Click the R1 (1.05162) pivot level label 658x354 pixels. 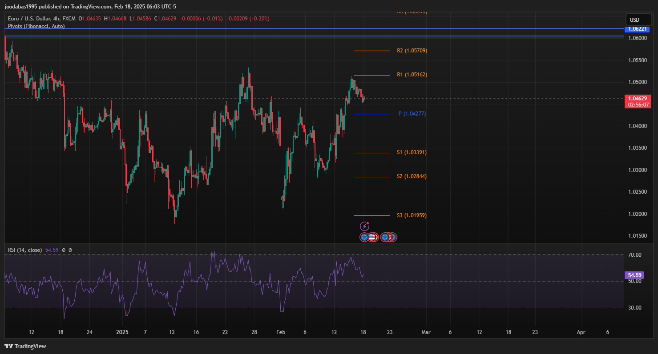412,75
